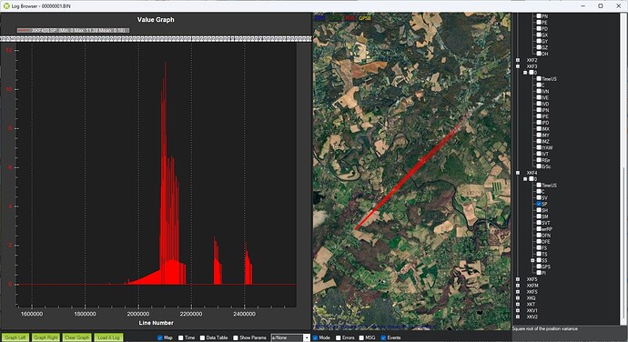Check the IYAW field under XKF3
The image size is (628, 342).
[539, 147]
